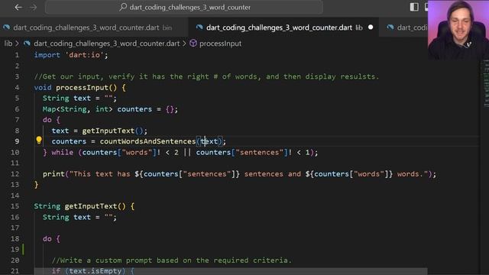The height and width of the screenshot is (275, 489).
Task: Click 'Map<String, int>' type on line 6
Action: pyautogui.click(x=78, y=109)
